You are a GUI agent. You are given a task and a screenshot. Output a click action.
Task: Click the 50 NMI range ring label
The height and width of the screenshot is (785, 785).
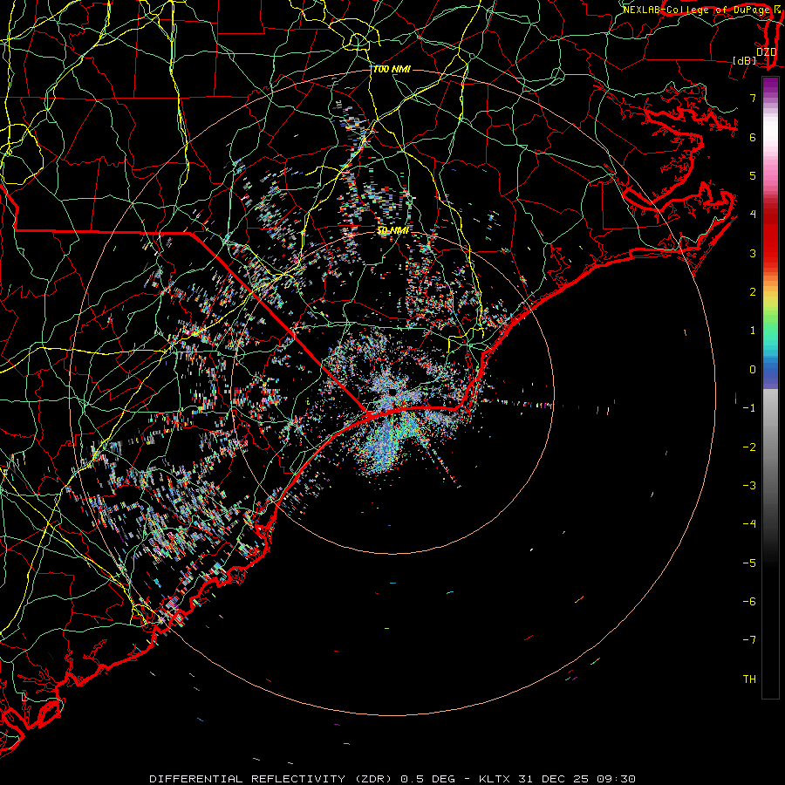pyautogui.click(x=392, y=231)
